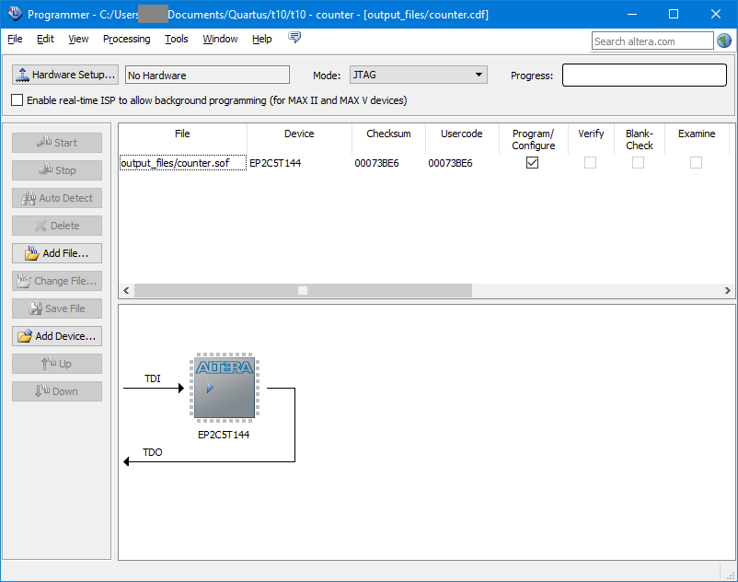Open the Hardware Setup dialog
738x582 pixels.
(x=65, y=75)
